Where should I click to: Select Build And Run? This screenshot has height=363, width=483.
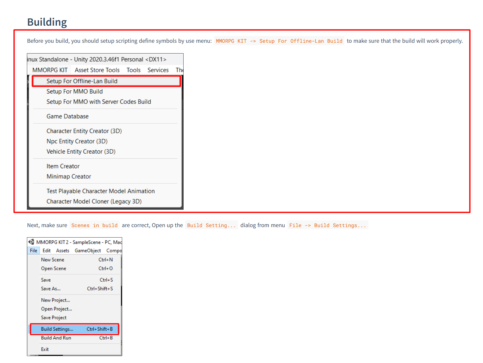point(56,338)
